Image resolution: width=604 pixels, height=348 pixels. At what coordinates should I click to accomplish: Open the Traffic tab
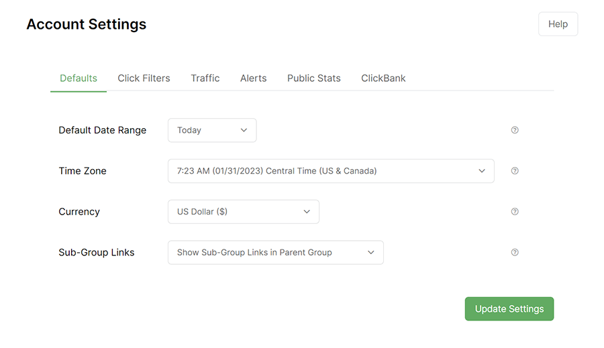coord(205,78)
